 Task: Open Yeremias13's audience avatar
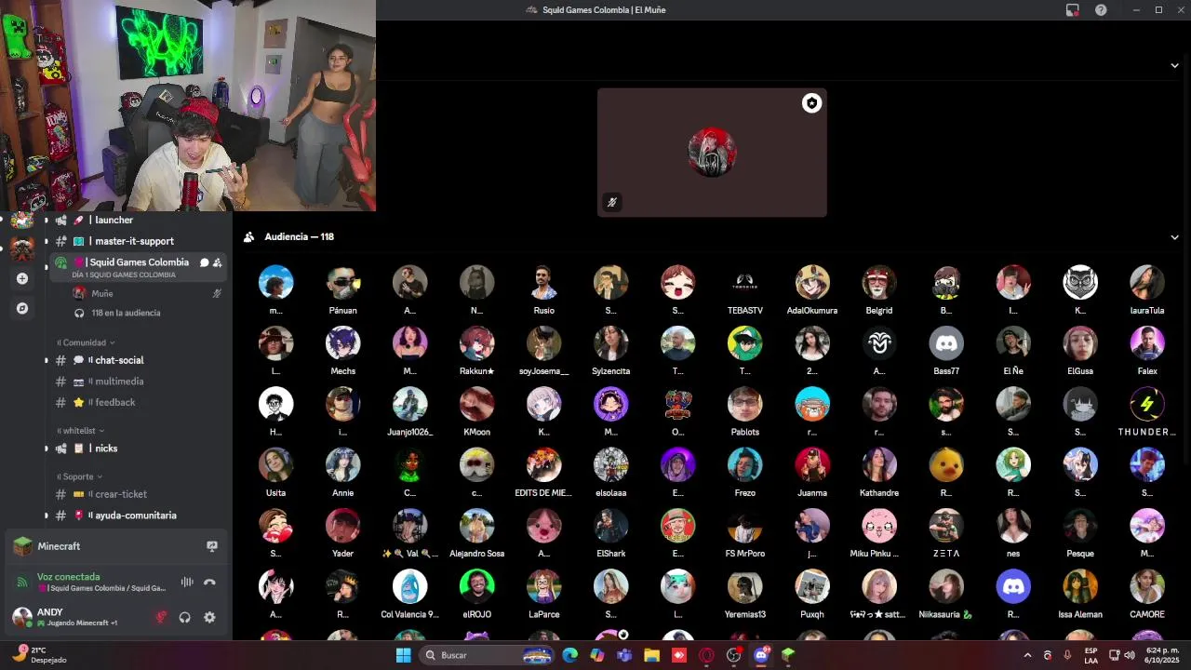744,586
